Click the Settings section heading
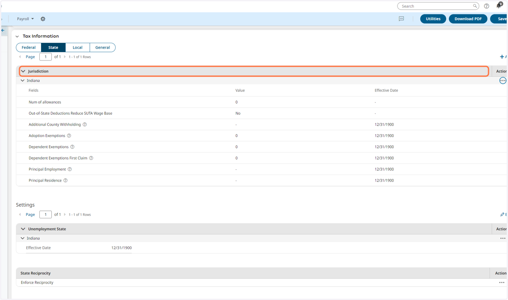This screenshot has width=508, height=300. 25,205
